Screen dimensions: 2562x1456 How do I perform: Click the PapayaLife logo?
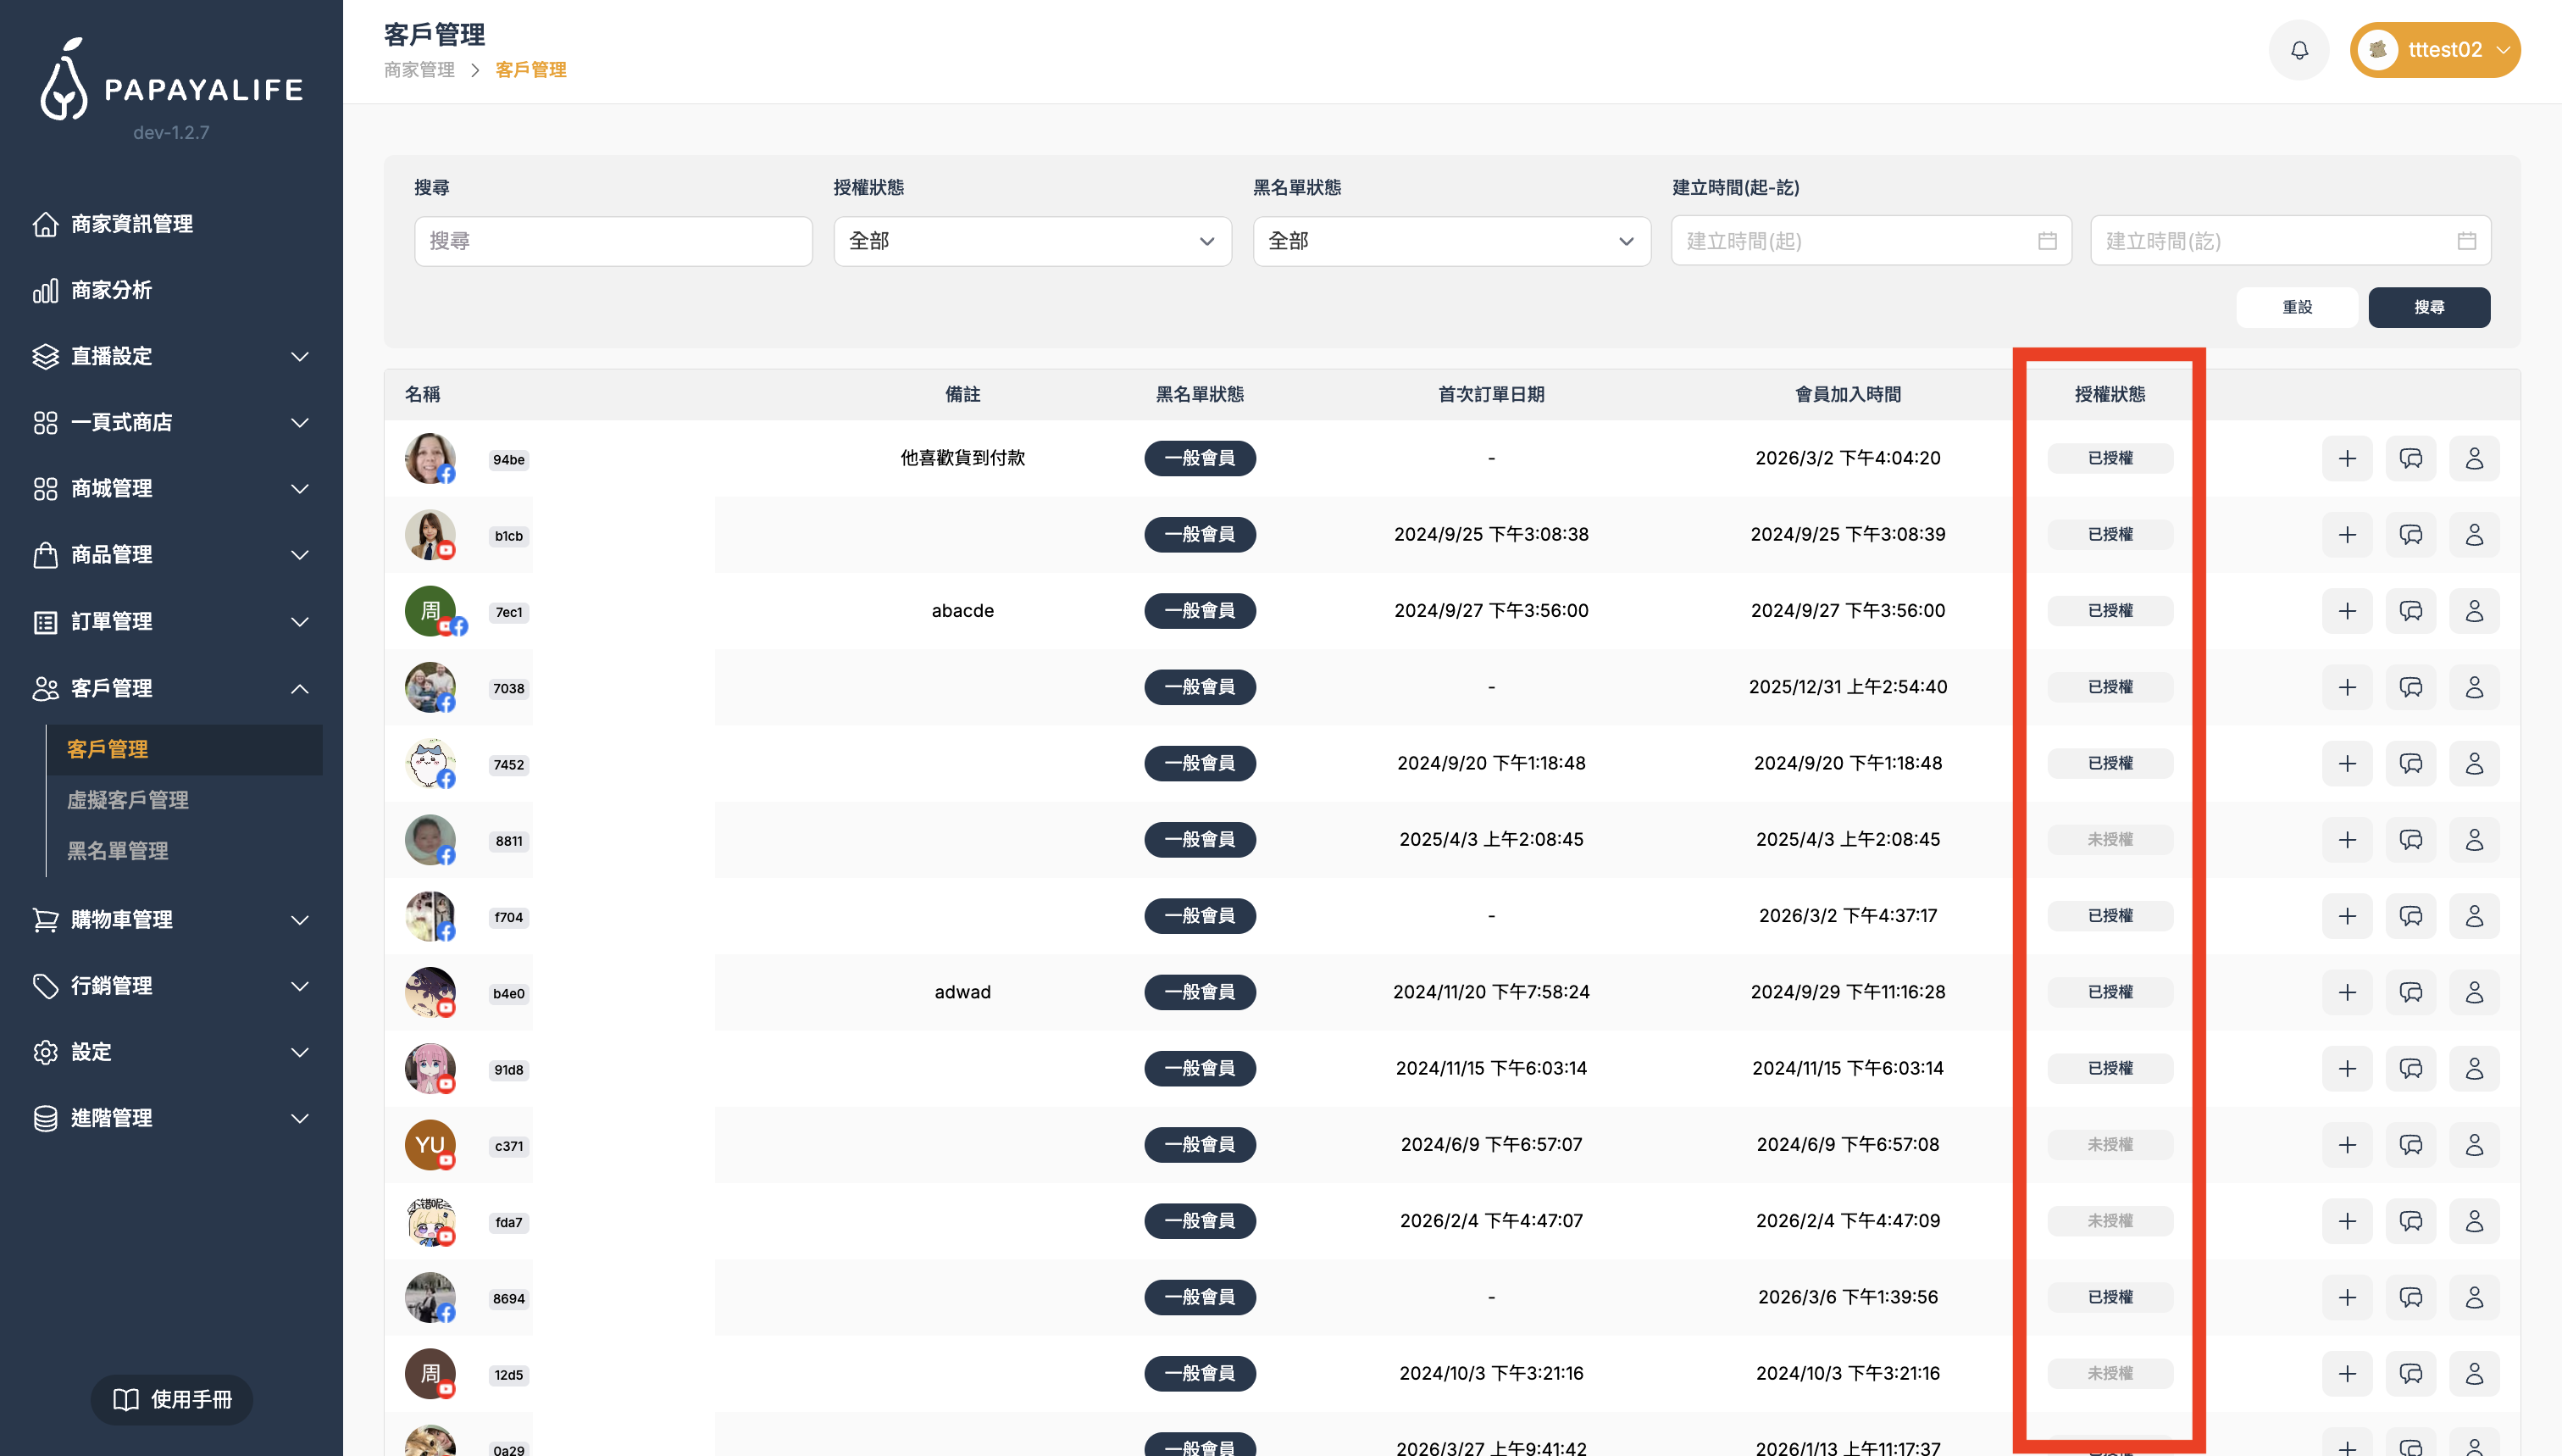(x=172, y=82)
